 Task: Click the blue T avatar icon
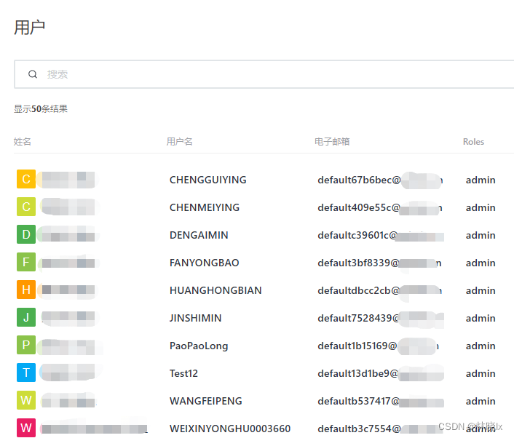coord(26,373)
